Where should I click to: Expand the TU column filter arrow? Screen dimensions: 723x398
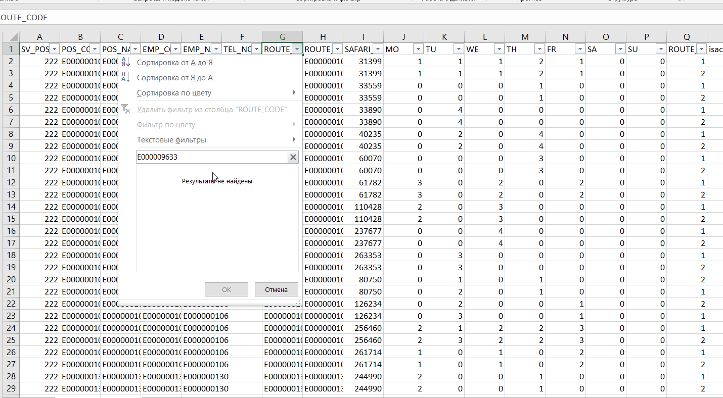(459, 49)
